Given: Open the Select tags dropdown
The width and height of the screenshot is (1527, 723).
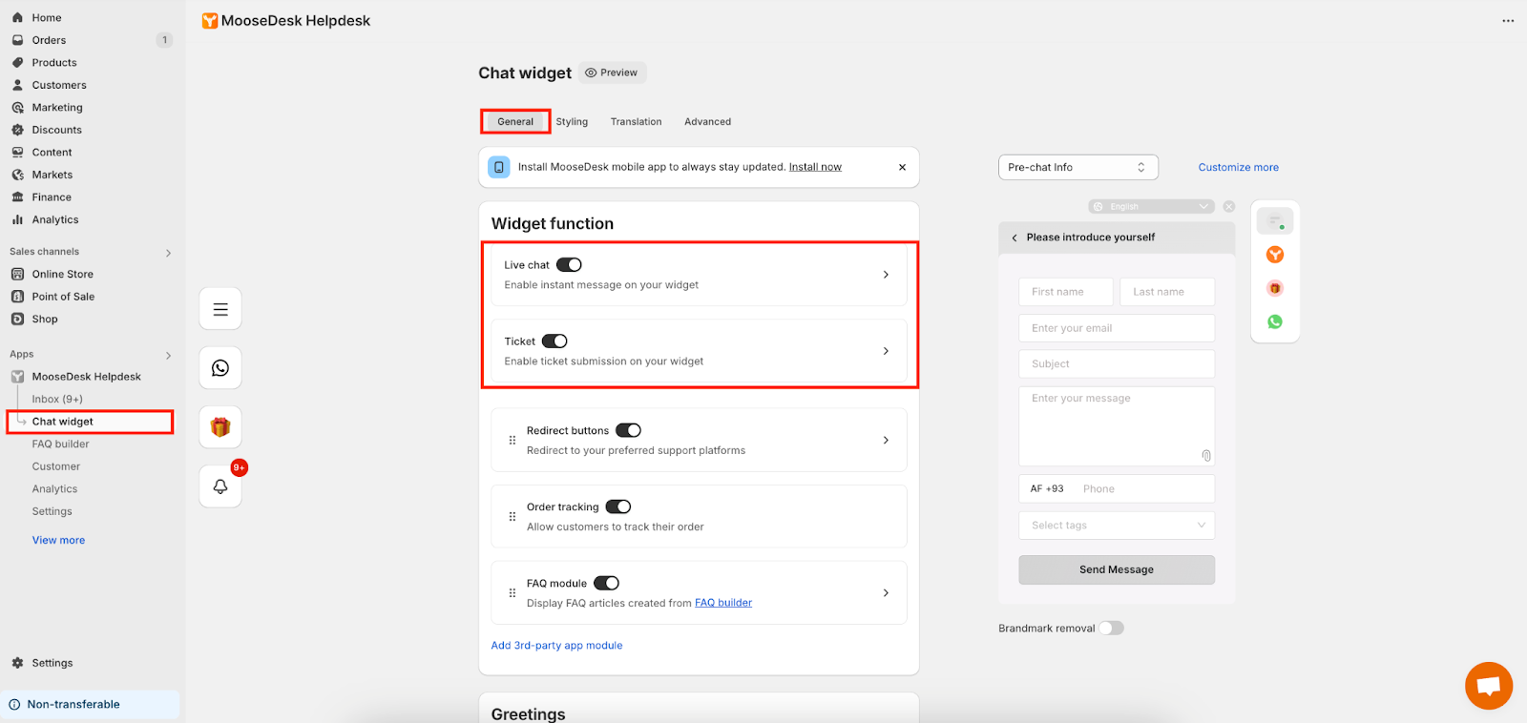Looking at the screenshot, I should pos(1117,526).
